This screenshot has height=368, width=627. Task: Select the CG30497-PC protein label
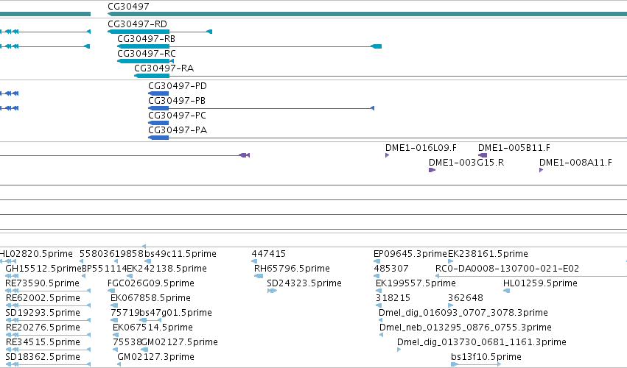point(177,116)
